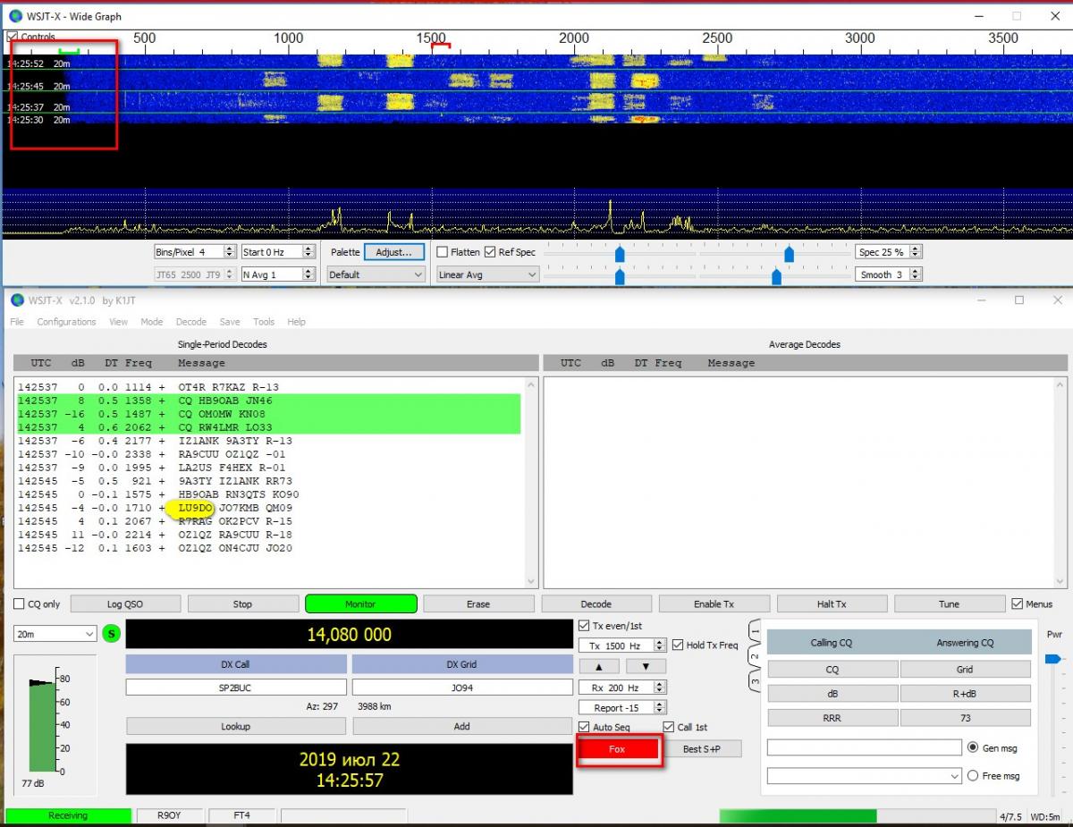Enable the CQ only checkbox
Viewport: 1073px width, 827px height.
[x=20, y=604]
